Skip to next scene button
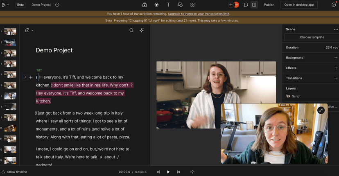 (x=179, y=172)
